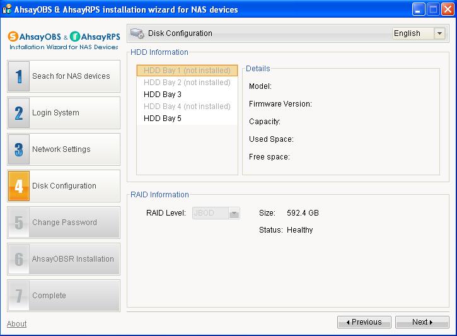Click the step 3 number icon
The width and height of the screenshot is (457, 336).
click(19, 149)
